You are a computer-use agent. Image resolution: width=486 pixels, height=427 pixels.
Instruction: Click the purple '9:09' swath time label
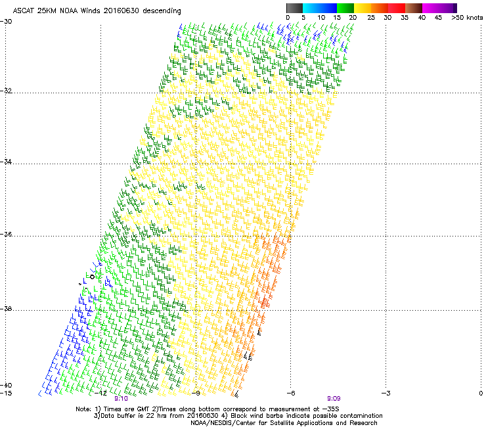[334, 399]
